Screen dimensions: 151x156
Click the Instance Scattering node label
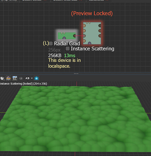pyautogui.click(x=92, y=49)
